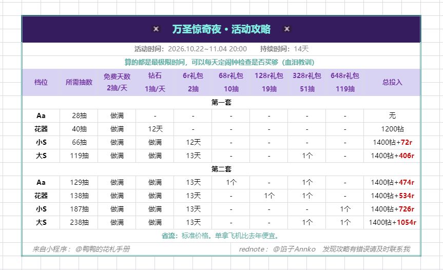This screenshot has width=443, height=270.
Task: Click the 138抽 cell
Action: tap(79, 196)
